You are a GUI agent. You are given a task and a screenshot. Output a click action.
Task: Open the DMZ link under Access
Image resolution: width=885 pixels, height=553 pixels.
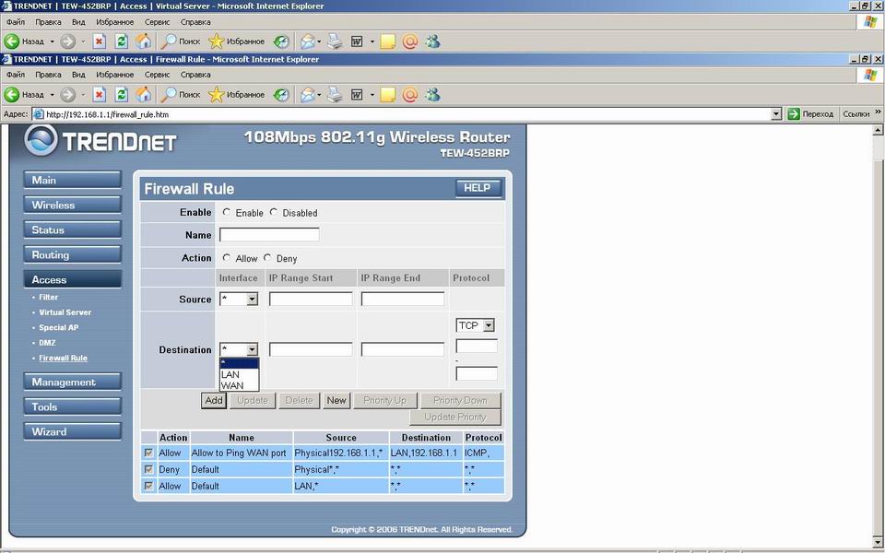[47, 343]
